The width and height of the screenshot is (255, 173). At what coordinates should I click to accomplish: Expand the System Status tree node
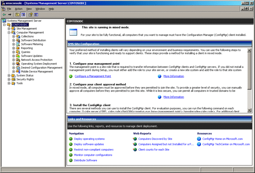[9, 75]
